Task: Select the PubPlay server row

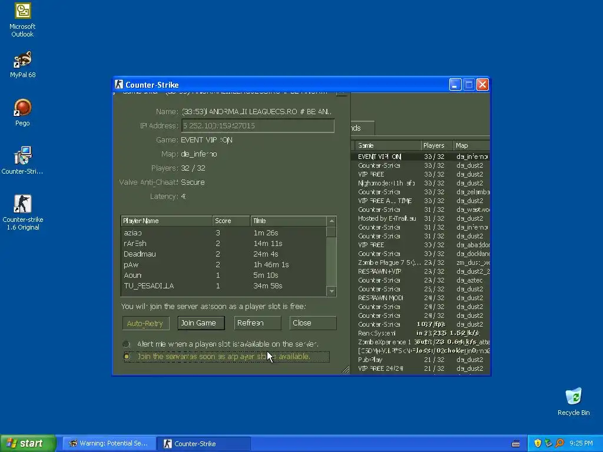Action: click(x=420, y=360)
